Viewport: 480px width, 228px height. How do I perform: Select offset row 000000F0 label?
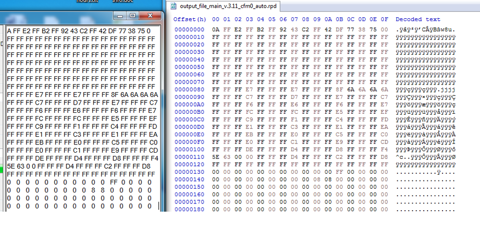coord(189,142)
